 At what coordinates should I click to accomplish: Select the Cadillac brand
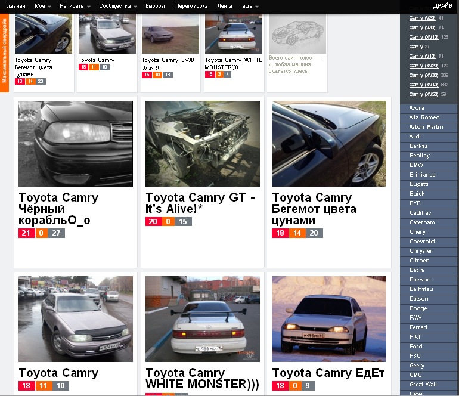429,213
